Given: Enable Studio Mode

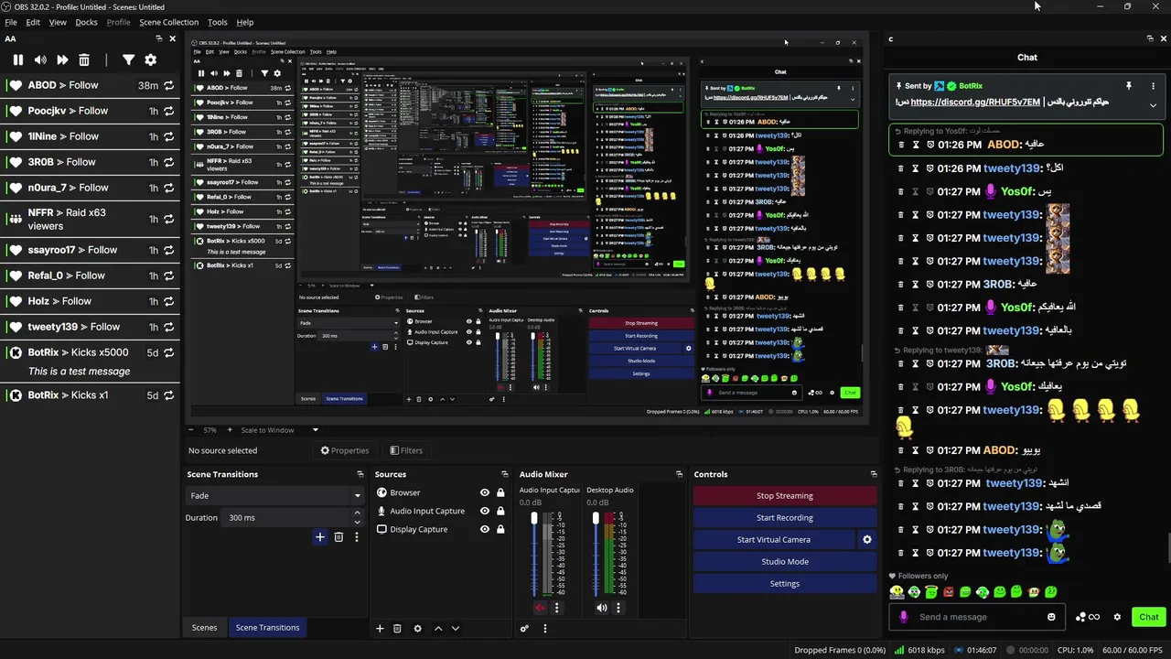Looking at the screenshot, I should 785,562.
